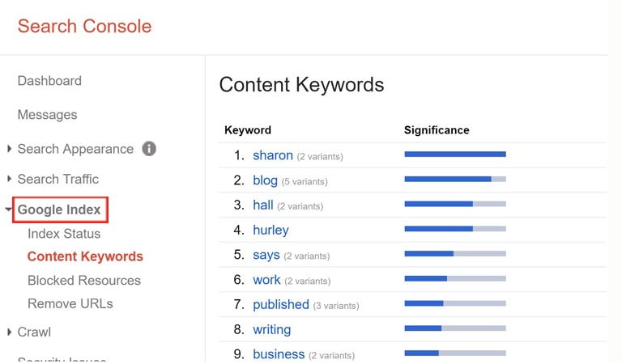Viewport: 622px width, 364px height.
Task: Open the 'sharon' keyword link
Action: click(273, 155)
